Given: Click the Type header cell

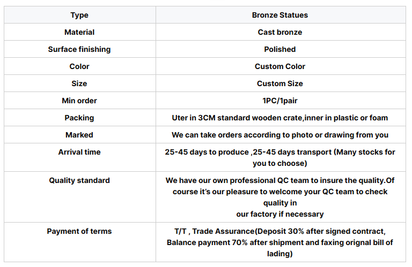Looking at the screenshot, I should (79, 15).
